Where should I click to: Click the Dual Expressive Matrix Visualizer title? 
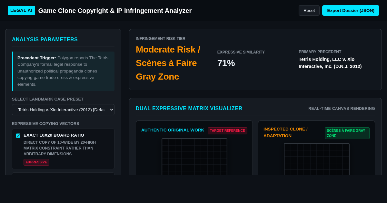[189, 109]
